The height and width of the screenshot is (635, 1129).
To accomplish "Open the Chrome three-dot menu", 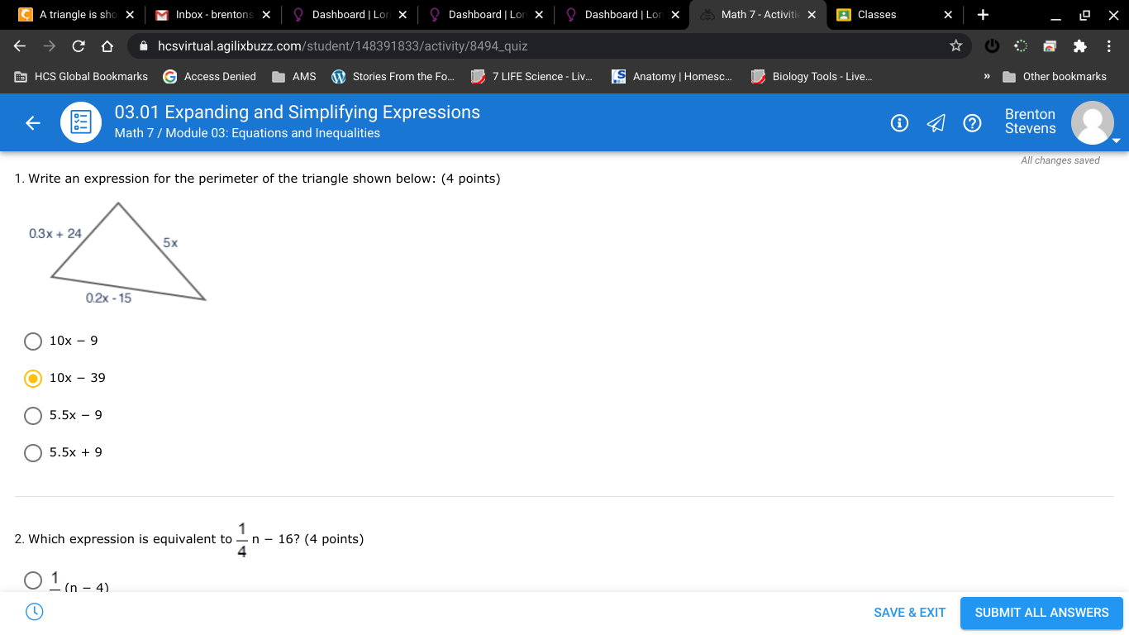I will [1109, 45].
